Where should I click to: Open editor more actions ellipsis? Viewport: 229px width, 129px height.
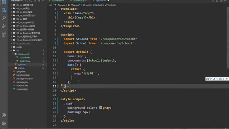pos(225,1)
